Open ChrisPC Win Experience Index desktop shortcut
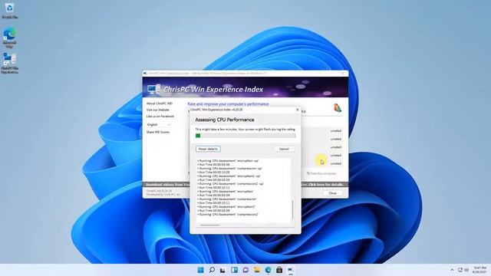This screenshot has height=276, width=491. (9, 63)
